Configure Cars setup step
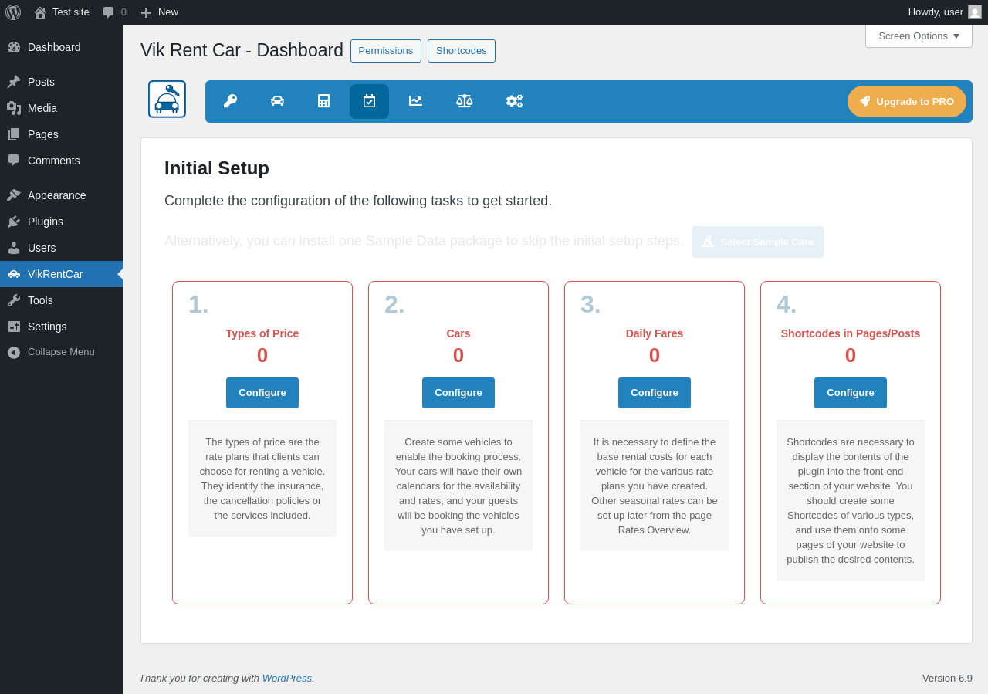The width and height of the screenshot is (988, 694). (x=458, y=393)
